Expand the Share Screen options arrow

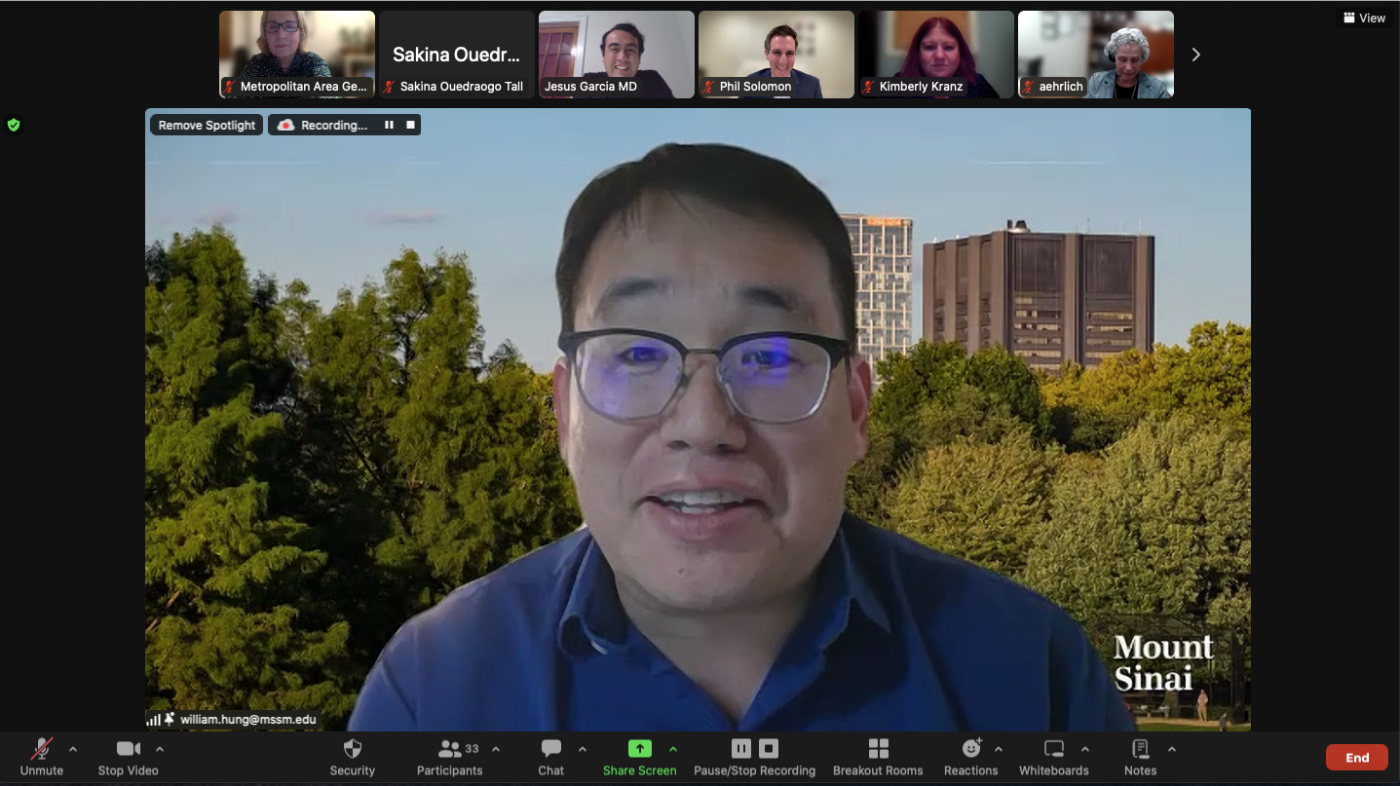(673, 749)
